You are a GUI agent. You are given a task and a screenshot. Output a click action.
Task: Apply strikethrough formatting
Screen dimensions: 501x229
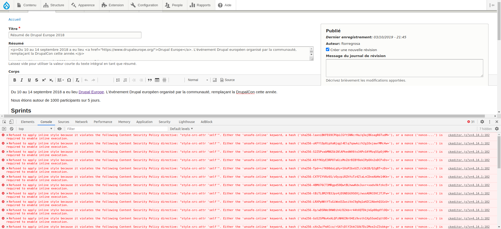(x=37, y=80)
